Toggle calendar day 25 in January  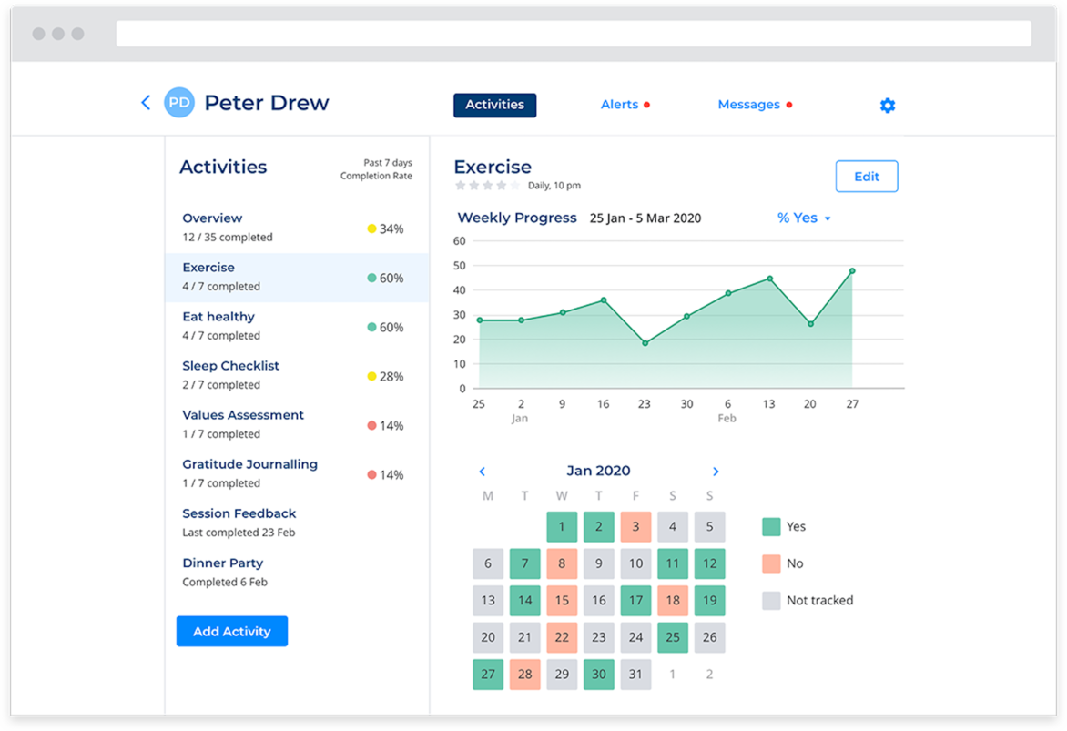coord(672,637)
